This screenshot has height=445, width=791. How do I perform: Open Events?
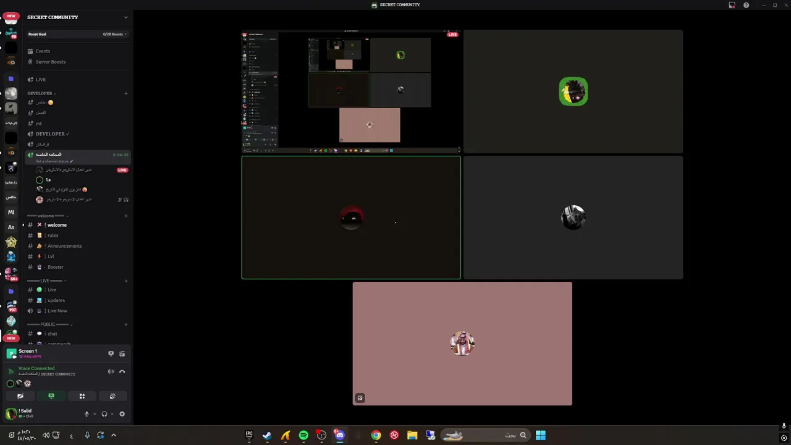coord(77,51)
